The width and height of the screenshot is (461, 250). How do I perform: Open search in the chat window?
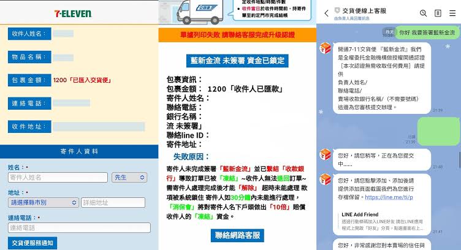[x=423, y=13]
